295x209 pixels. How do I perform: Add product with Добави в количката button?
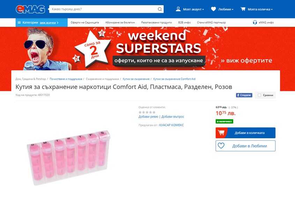click(245, 133)
